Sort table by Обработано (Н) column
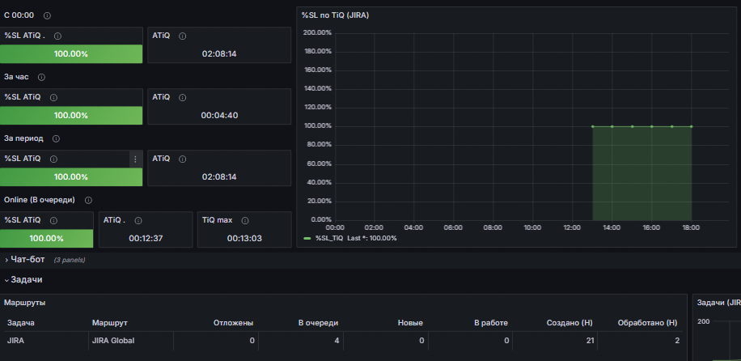This screenshot has width=741, height=361. coord(647,323)
